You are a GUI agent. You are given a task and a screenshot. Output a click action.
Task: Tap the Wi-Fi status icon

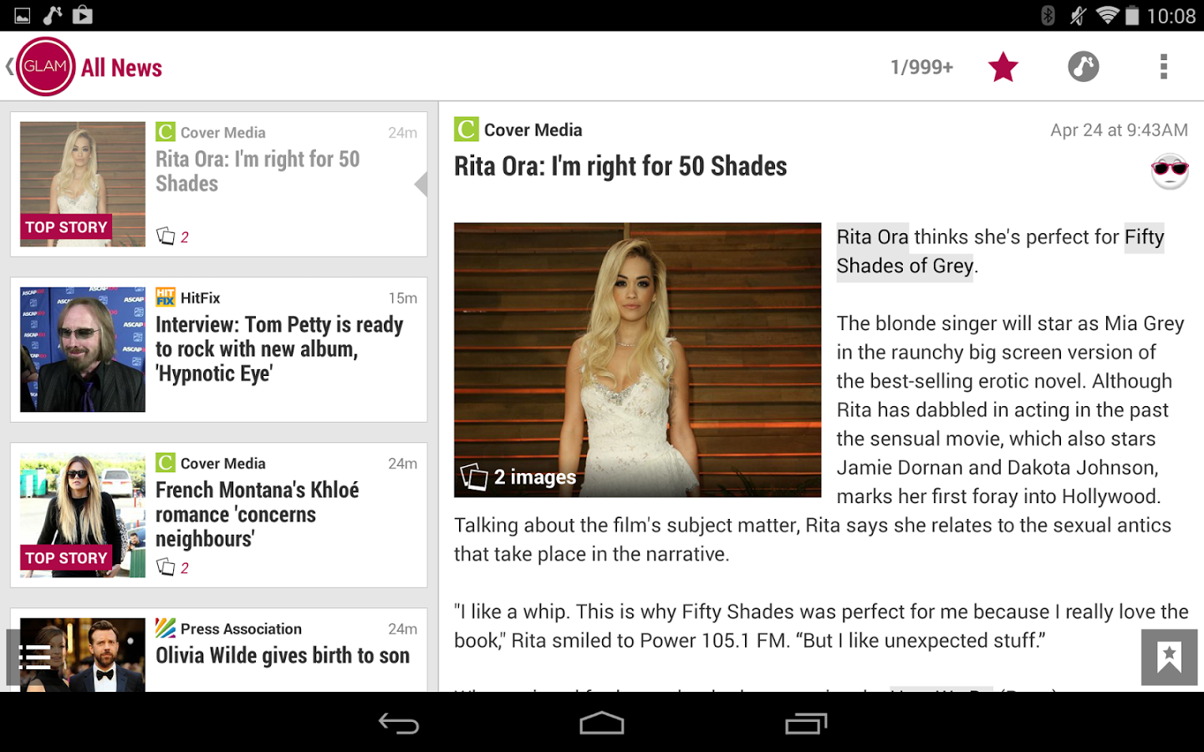coord(1107,15)
